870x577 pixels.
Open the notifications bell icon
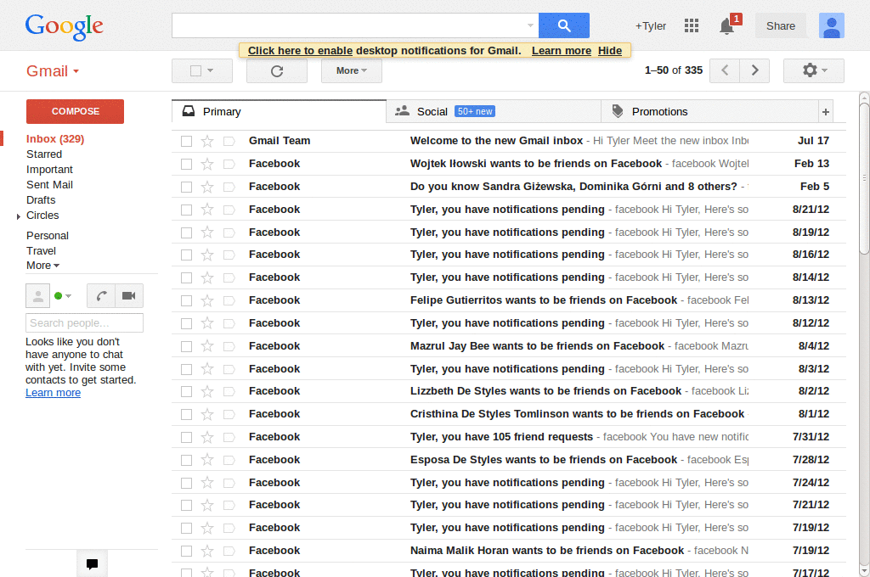click(726, 26)
